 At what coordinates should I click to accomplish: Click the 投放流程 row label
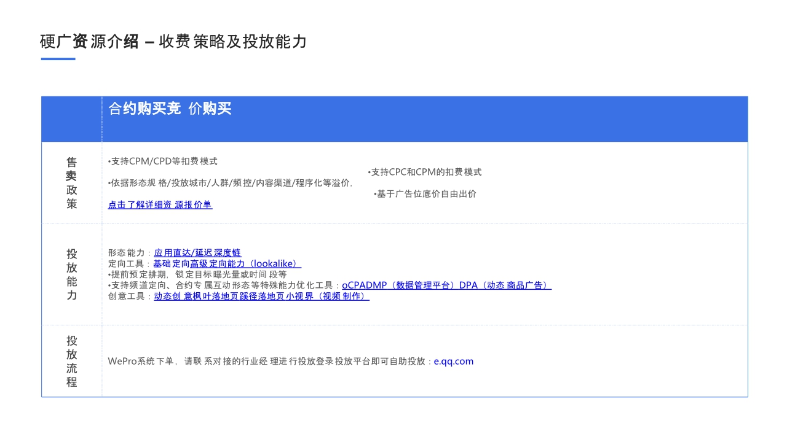[71, 361]
